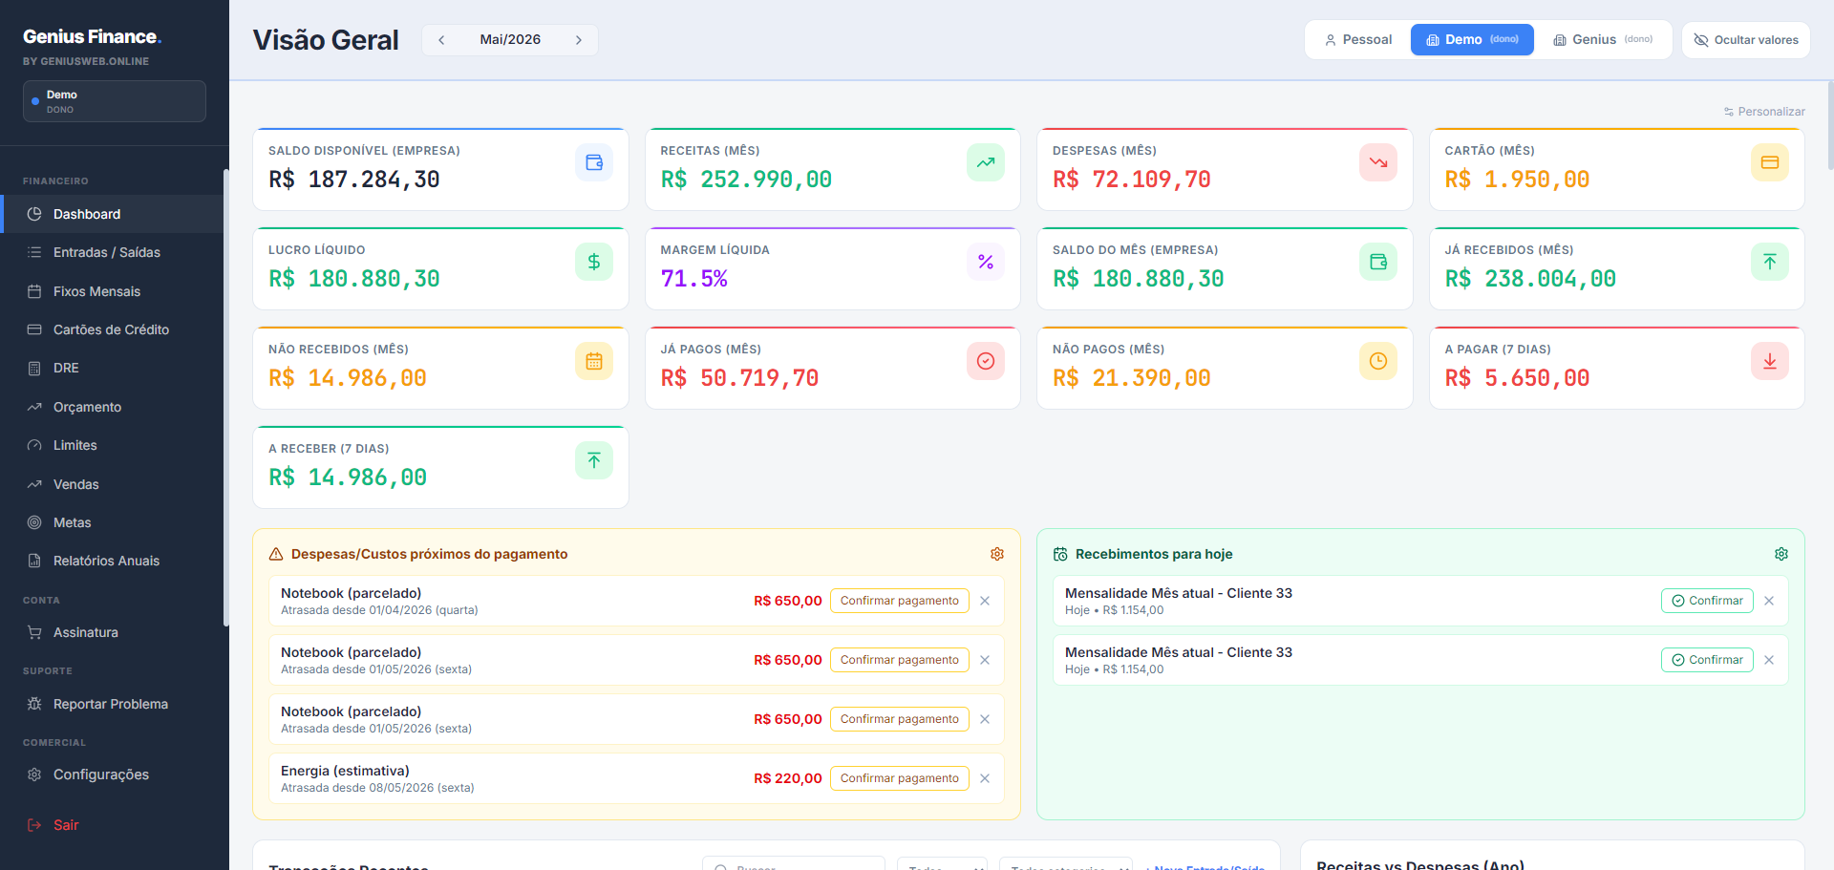Confirm first Mensalidade Cliente 33 receipt
The image size is (1834, 870).
tap(1707, 601)
